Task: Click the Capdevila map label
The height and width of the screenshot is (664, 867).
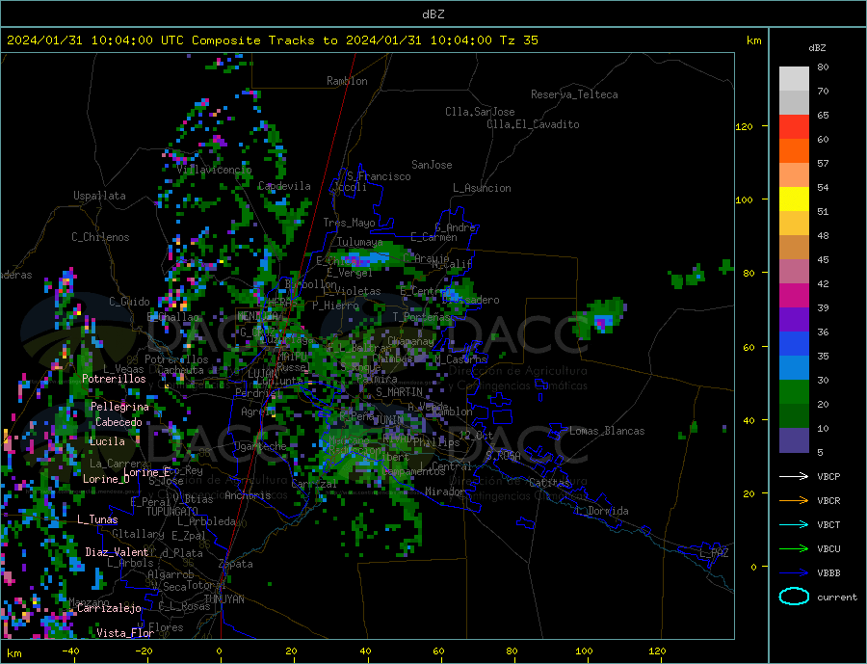Action: (x=284, y=186)
